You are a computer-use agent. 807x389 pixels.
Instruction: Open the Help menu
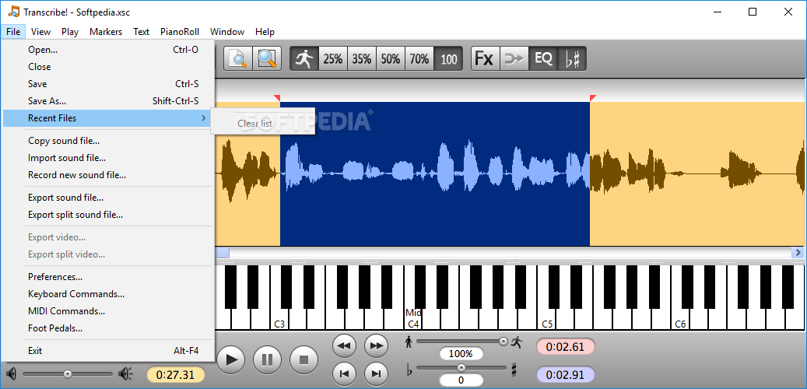click(265, 32)
